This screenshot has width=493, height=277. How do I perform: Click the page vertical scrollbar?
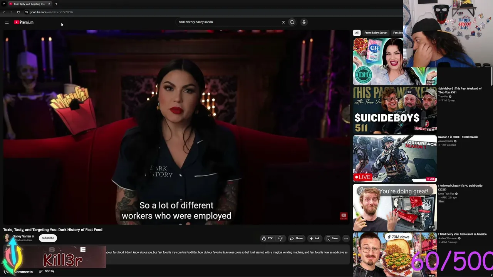491,77
